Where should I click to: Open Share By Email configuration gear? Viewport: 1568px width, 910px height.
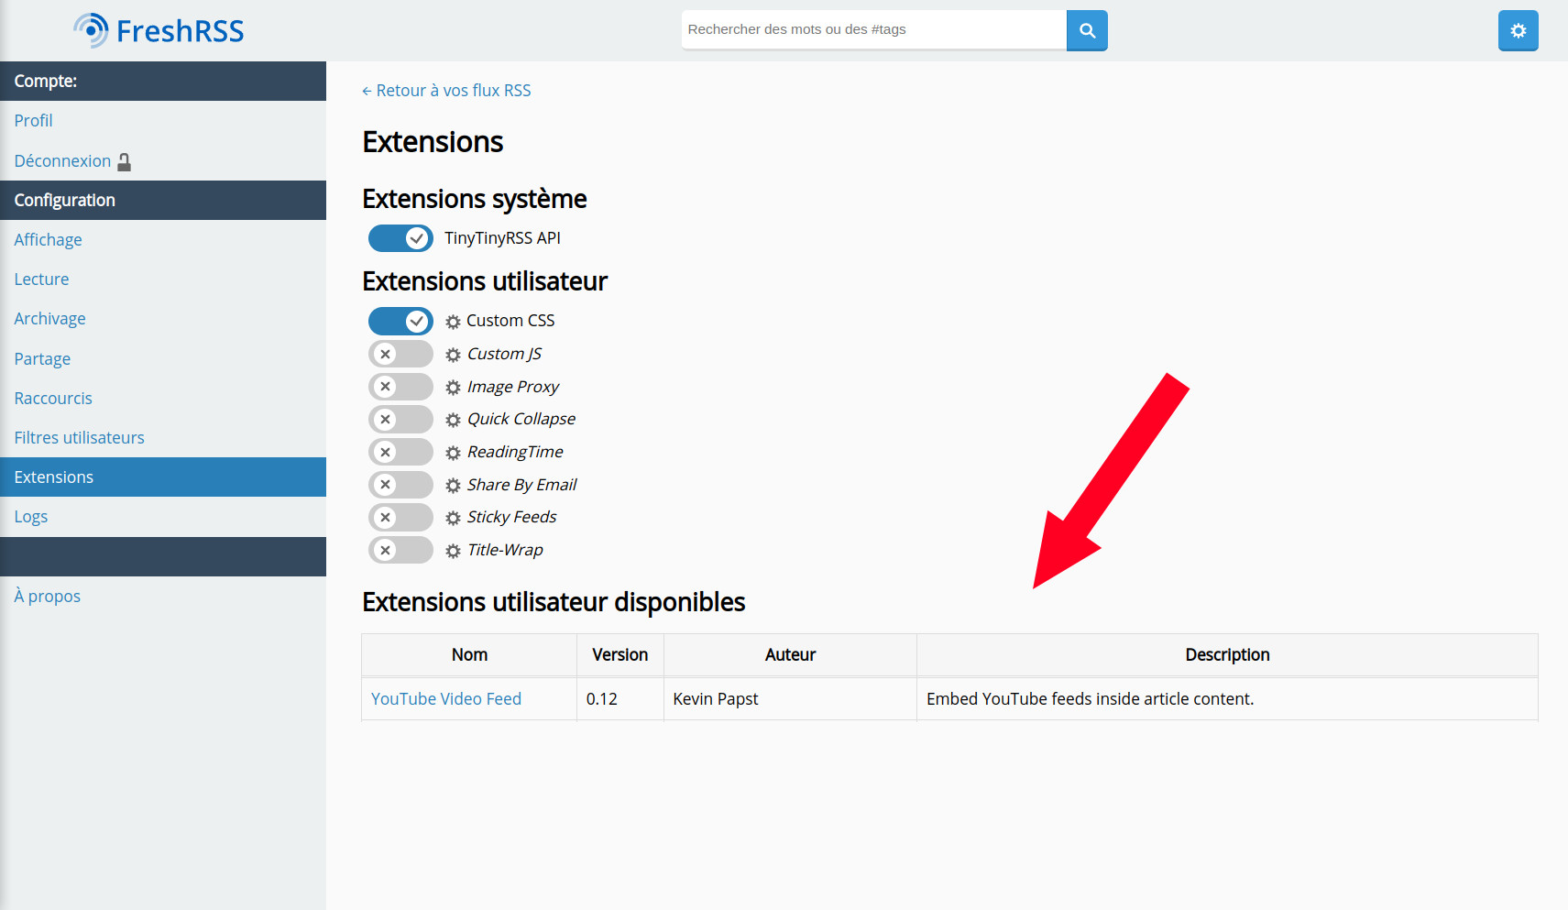[453, 486]
